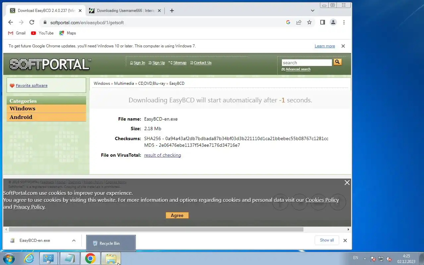Screen dimensions: 424x265
Task: Open a new tab
Action: [172, 11]
